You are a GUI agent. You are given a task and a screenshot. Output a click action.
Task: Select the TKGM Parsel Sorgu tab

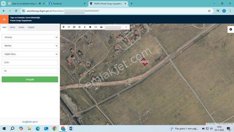point(108,4)
